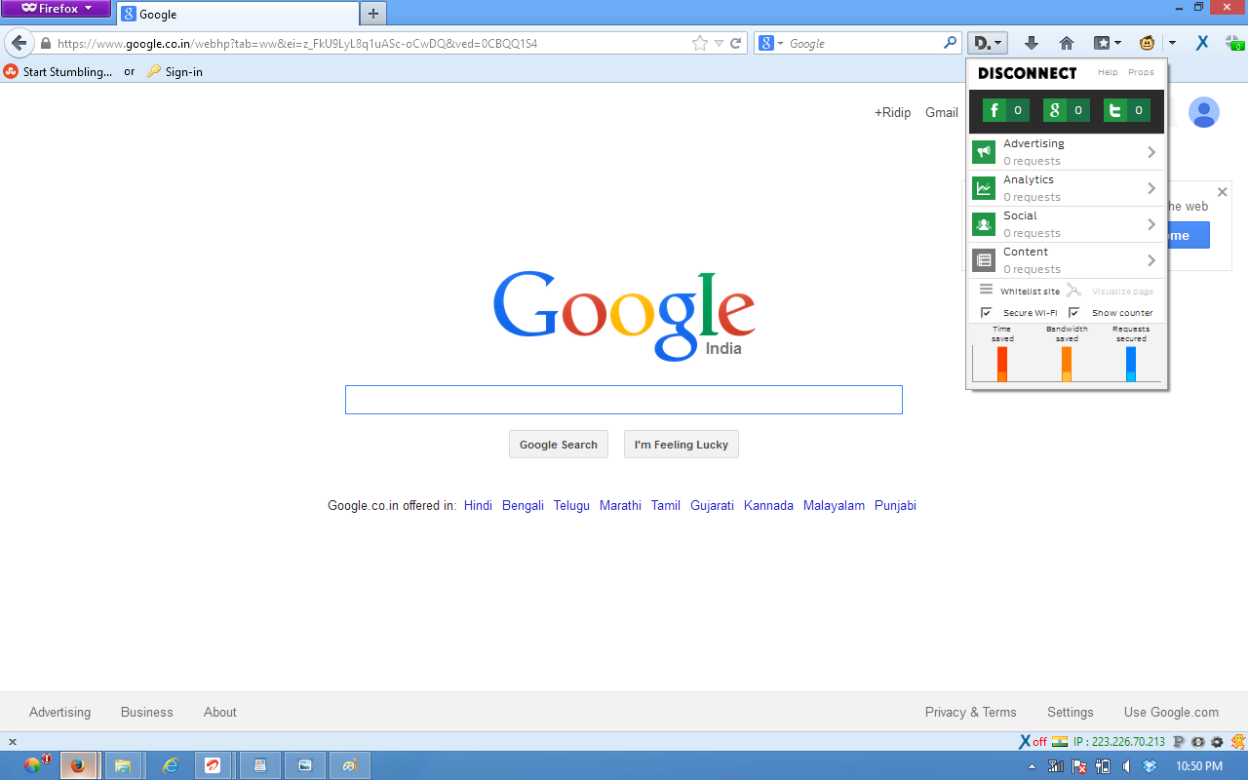
Task: Switch Google to Tamil
Action: 666,505
